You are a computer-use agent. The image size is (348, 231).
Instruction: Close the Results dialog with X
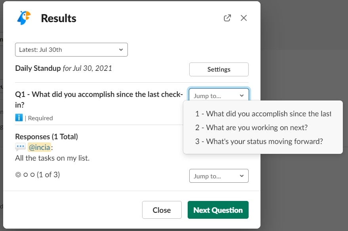click(x=244, y=18)
